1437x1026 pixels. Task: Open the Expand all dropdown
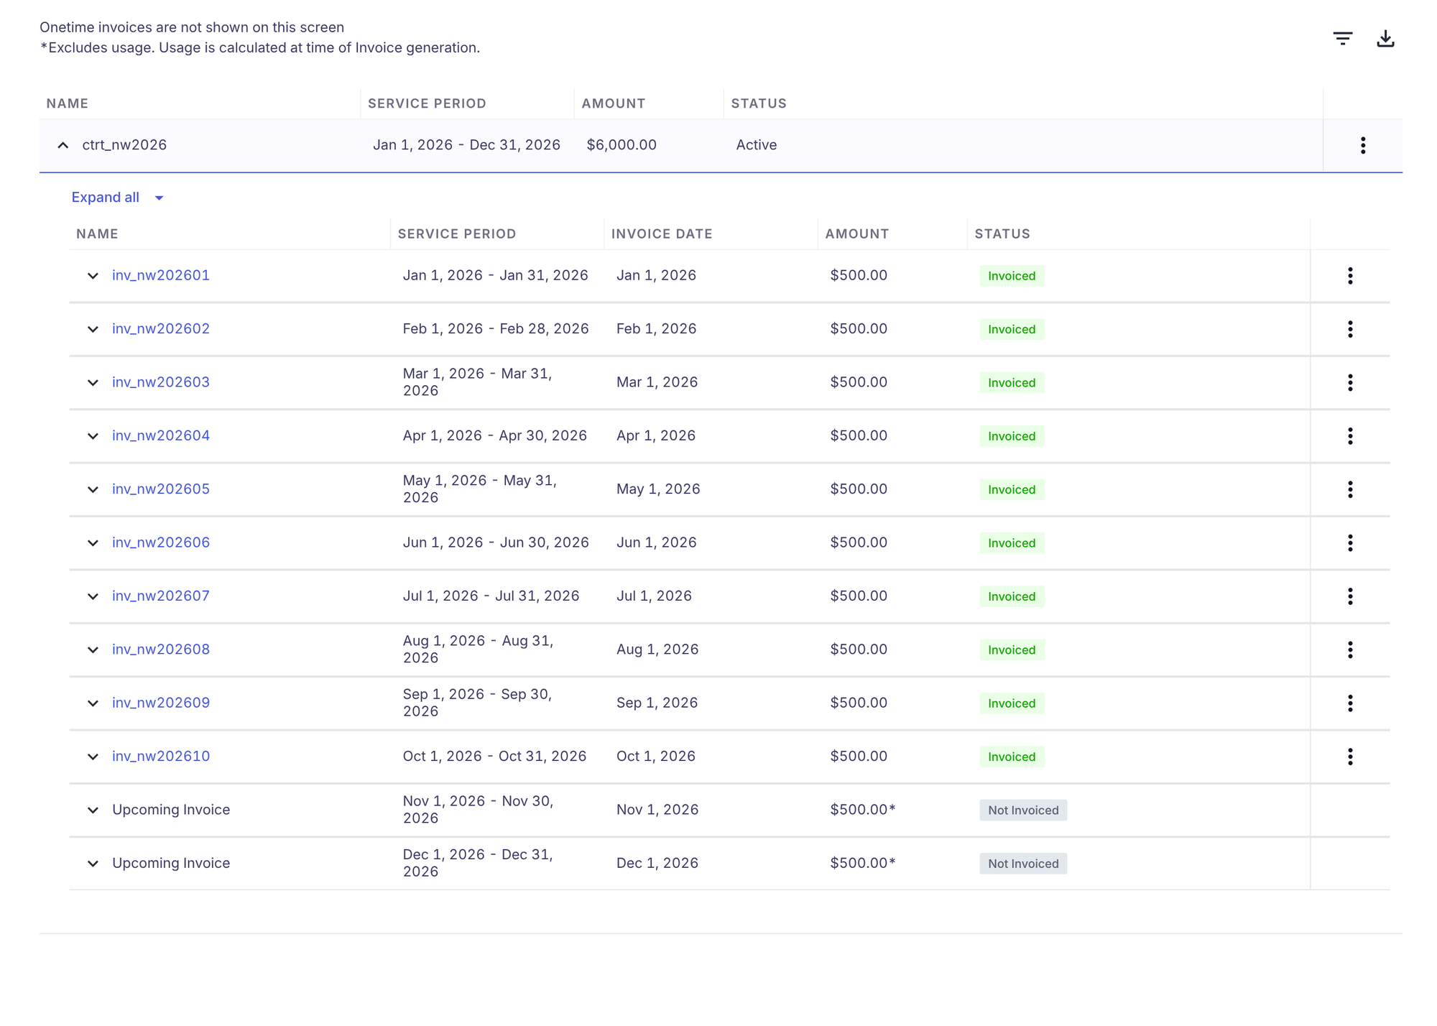point(118,198)
